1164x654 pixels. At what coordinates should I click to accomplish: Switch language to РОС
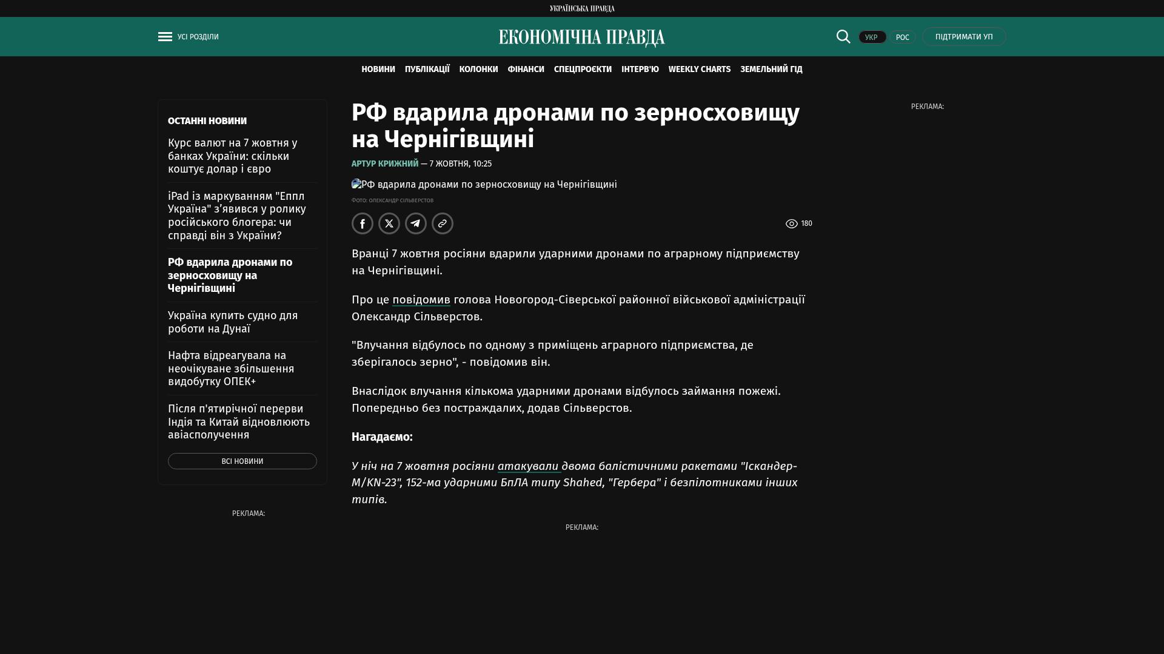[902, 37]
